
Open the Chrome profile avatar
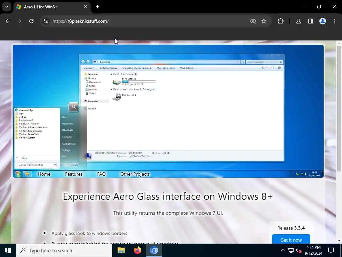coord(323,21)
